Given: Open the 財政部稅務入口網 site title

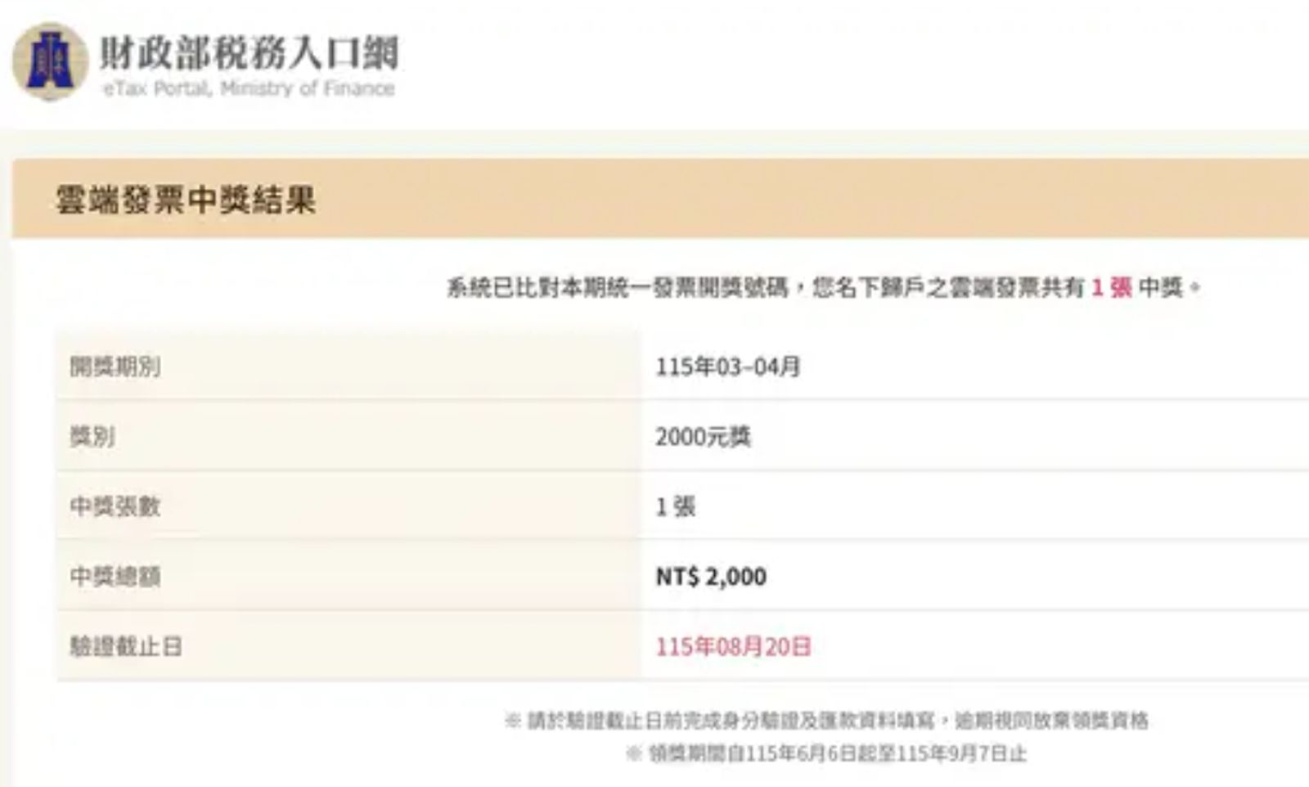Looking at the screenshot, I should (250, 52).
